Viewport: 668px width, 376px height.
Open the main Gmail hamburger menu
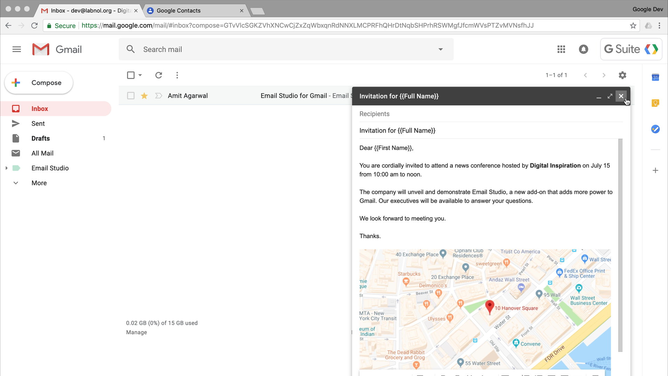(x=16, y=49)
